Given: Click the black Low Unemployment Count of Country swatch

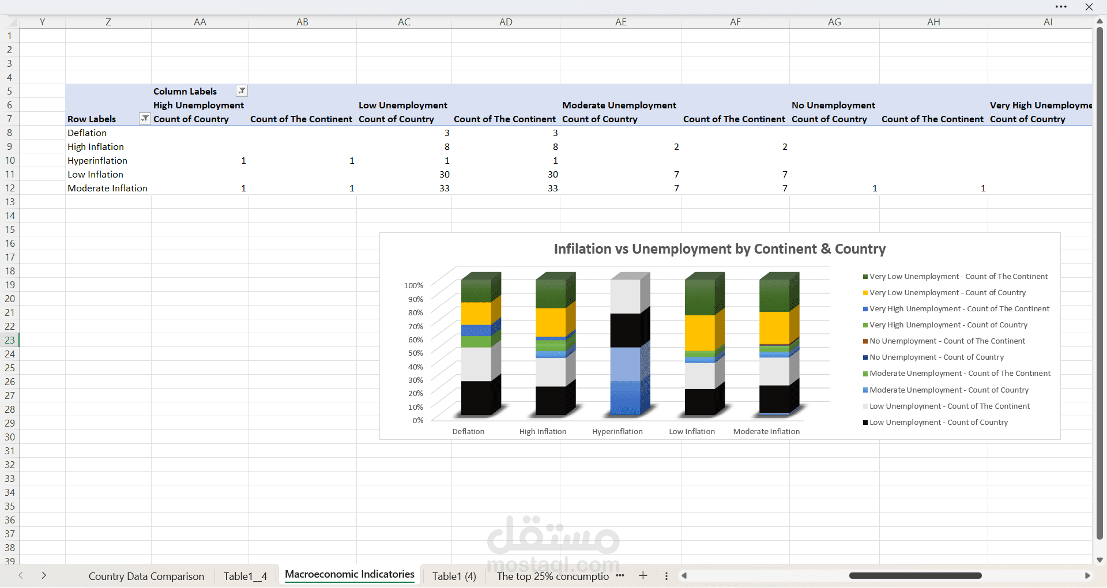Looking at the screenshot, I should [865, 423].
